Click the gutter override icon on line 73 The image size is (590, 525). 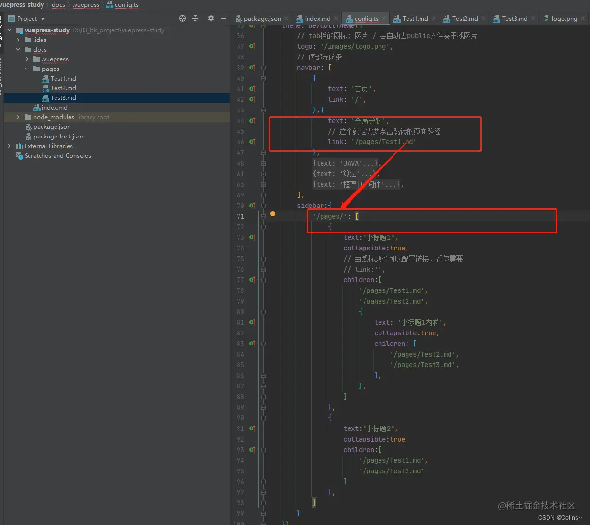(252, 237)
